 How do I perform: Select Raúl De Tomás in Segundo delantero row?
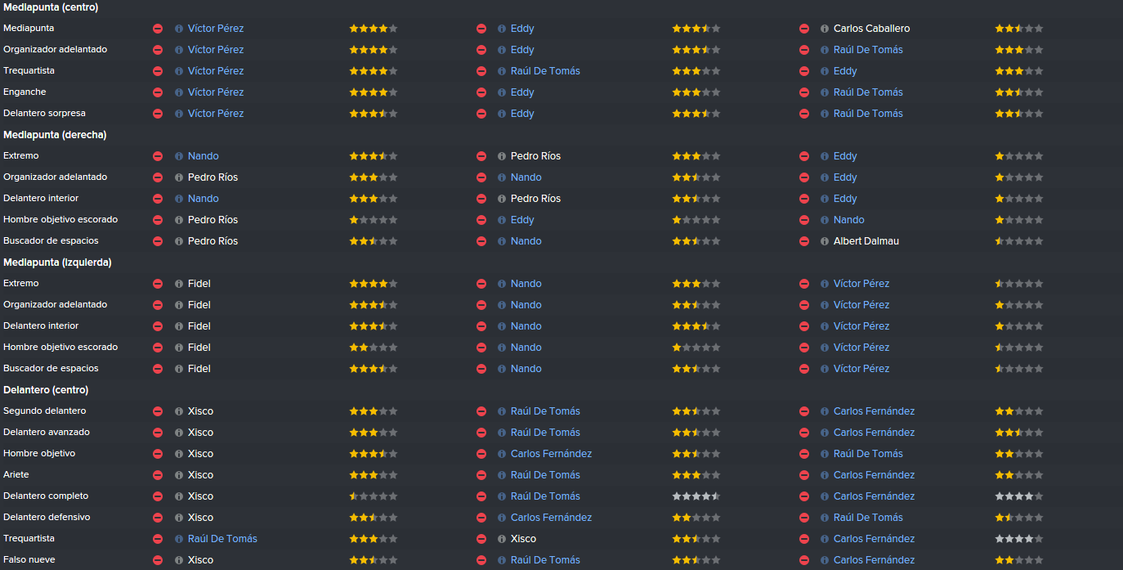pos(545,411)
